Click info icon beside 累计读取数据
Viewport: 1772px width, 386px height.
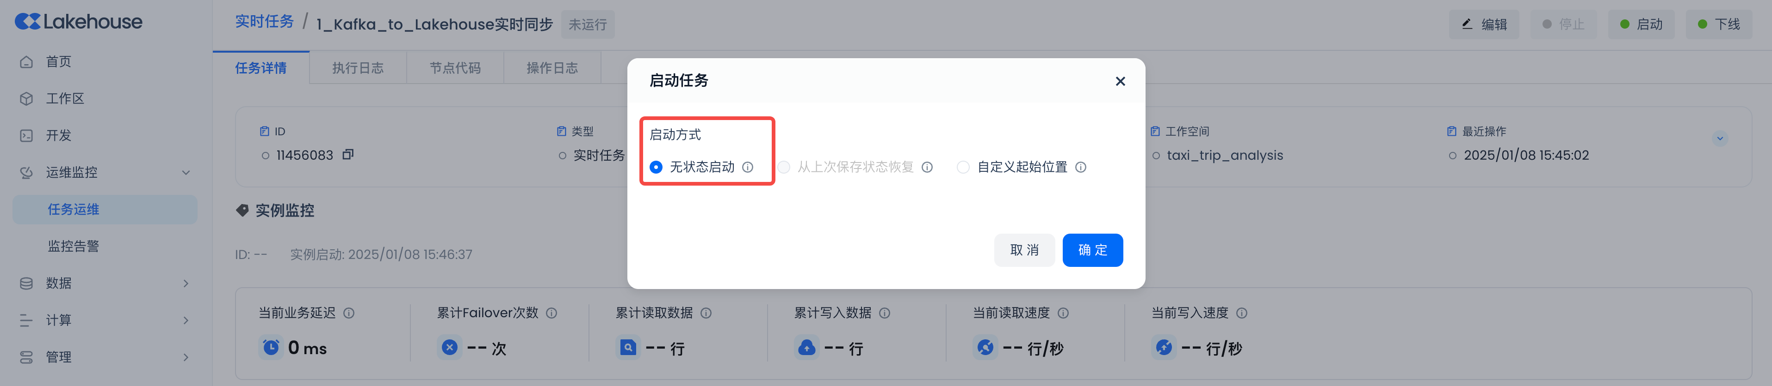pos(706,313)
